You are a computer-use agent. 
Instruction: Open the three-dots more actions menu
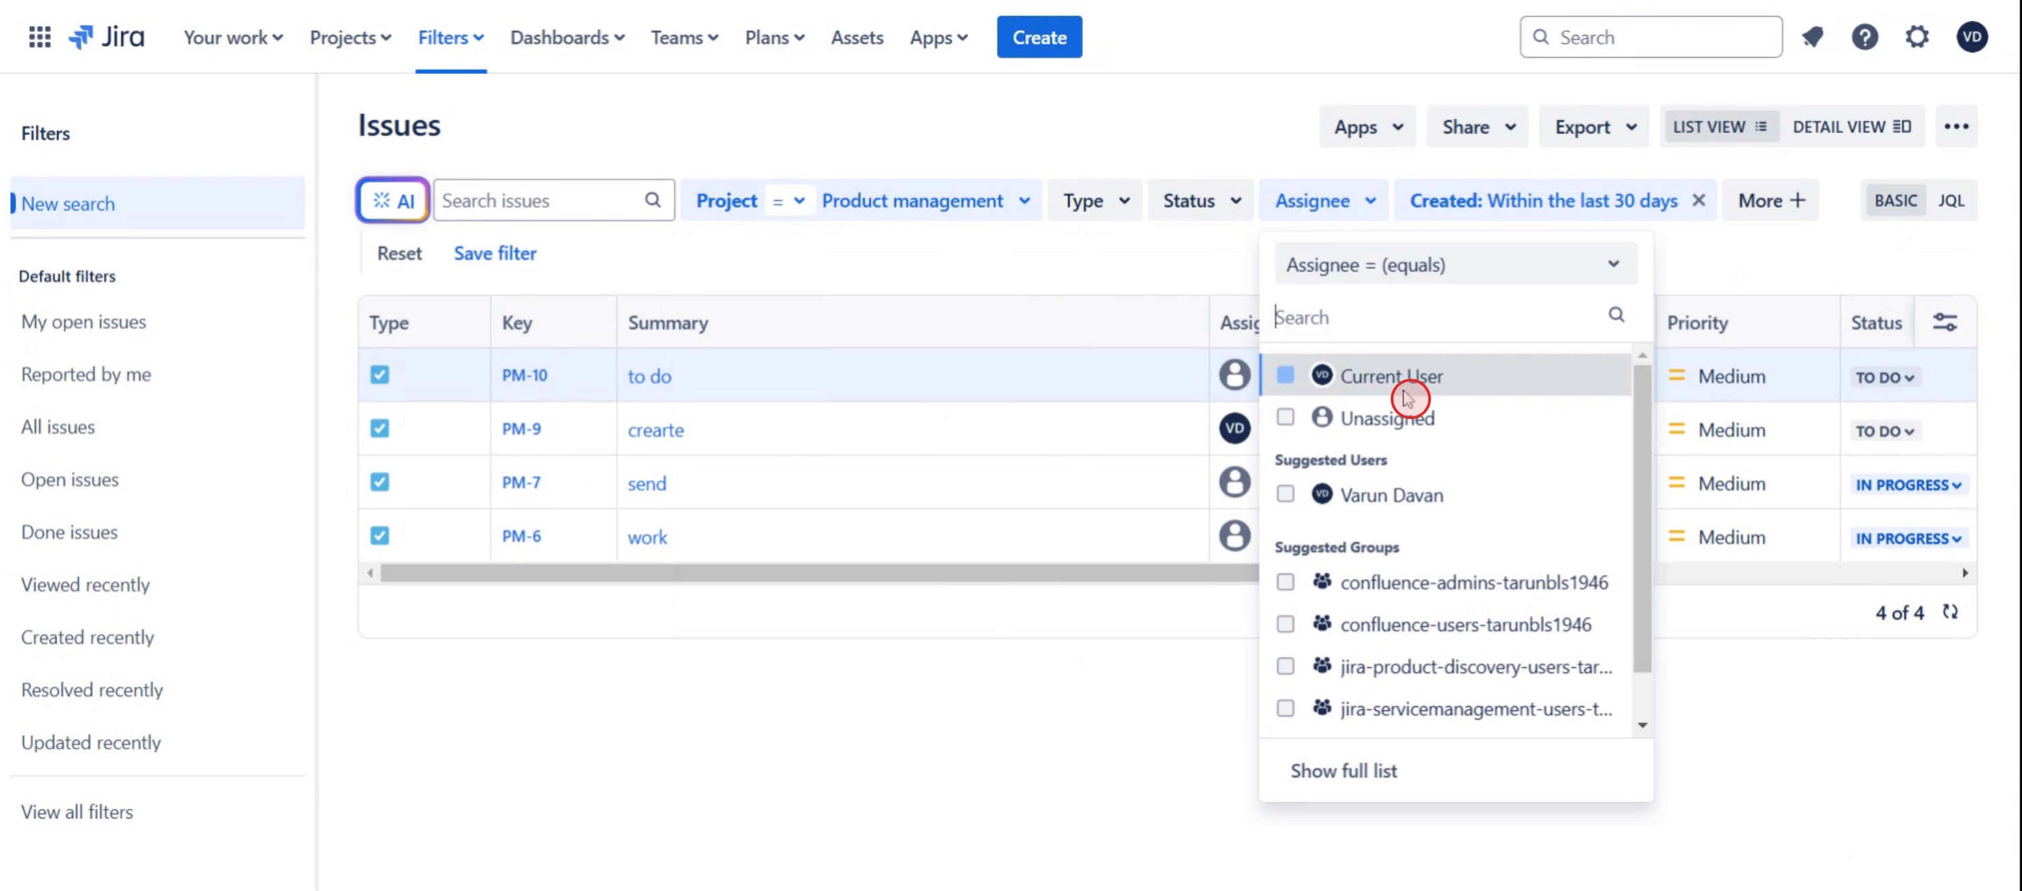coord(1956,126)
